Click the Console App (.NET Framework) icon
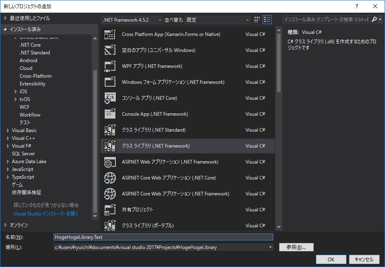 click(110, 114)
